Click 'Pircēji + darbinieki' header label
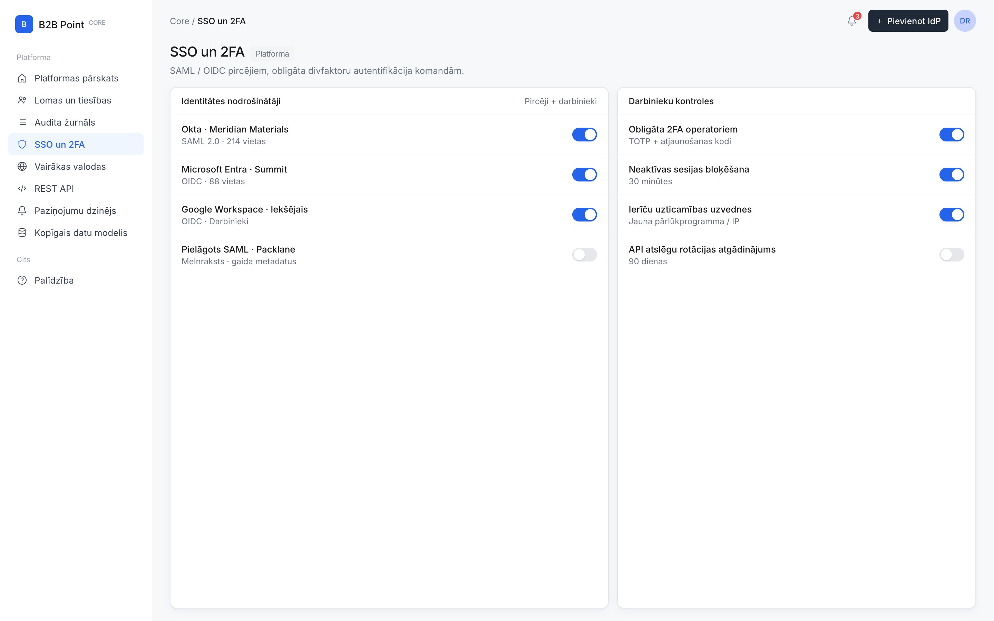 (x=560, y=101)
